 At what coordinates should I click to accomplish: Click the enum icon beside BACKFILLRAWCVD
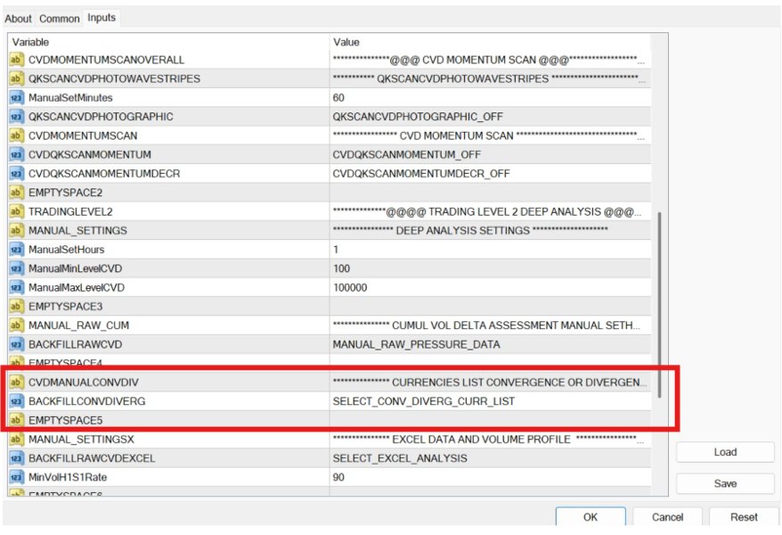tap(16, 344)
